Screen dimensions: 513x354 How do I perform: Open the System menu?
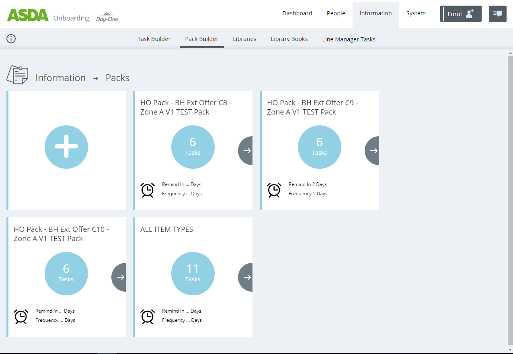point(416,13)
